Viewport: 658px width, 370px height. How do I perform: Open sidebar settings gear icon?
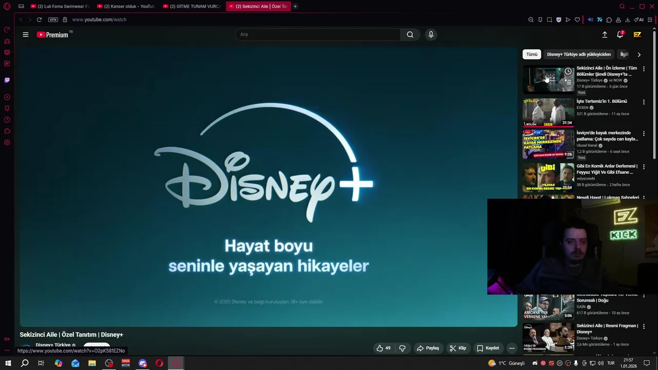[7, 142]
